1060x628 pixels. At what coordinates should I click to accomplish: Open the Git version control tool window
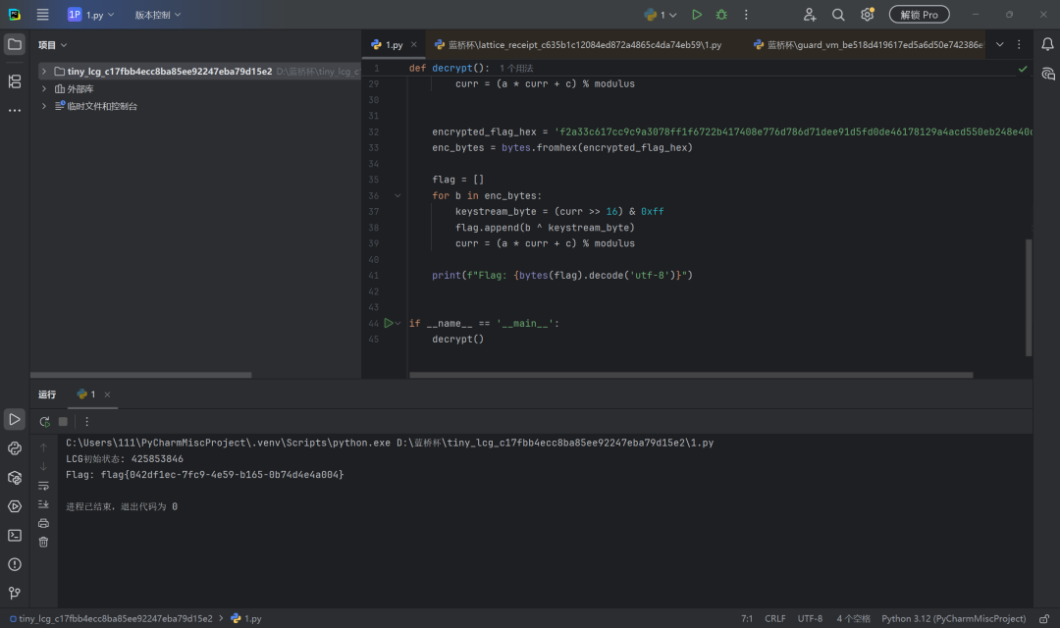coord(14,593)
